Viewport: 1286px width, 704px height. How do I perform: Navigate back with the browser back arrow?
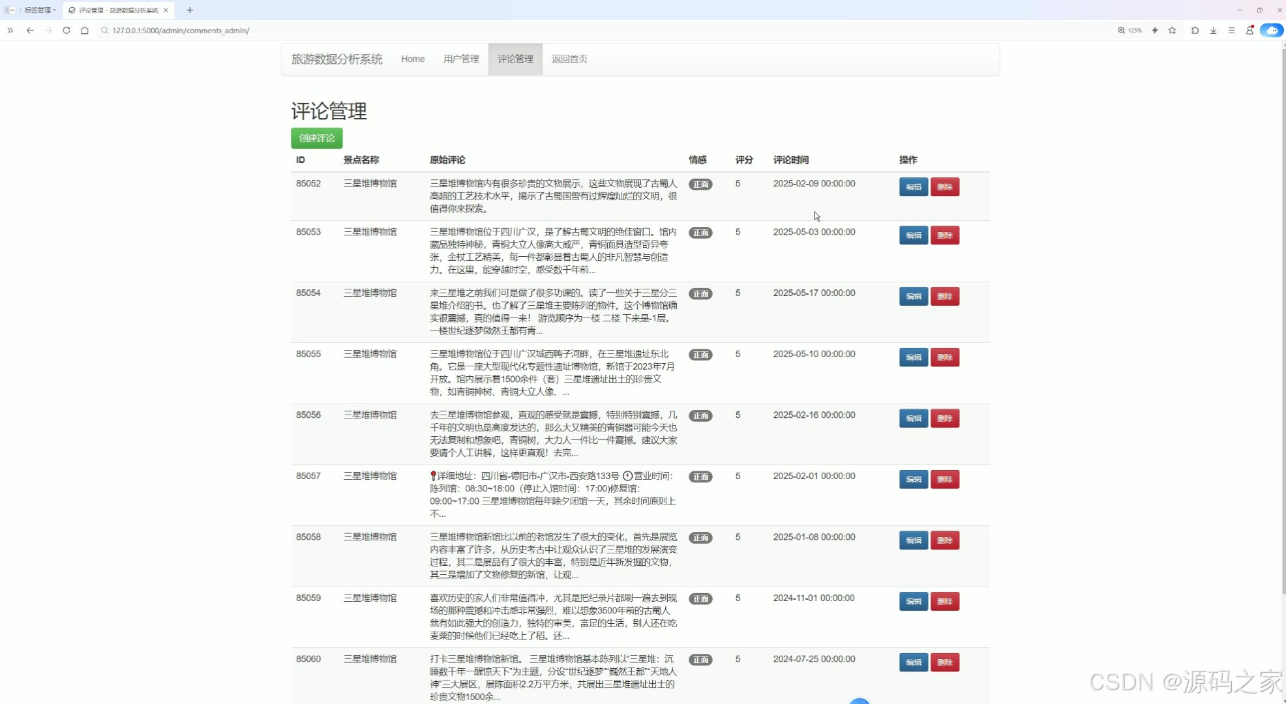coord(30,30)
